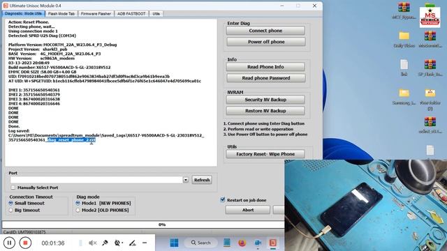Click the EMMC DDR SIZE line in log

coord(42,72)
